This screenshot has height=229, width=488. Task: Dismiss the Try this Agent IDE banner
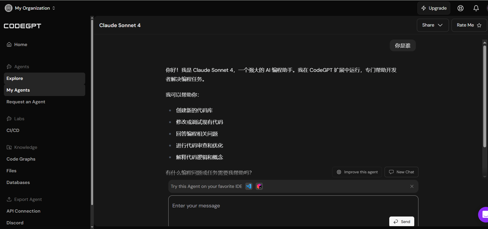[412, 186]
